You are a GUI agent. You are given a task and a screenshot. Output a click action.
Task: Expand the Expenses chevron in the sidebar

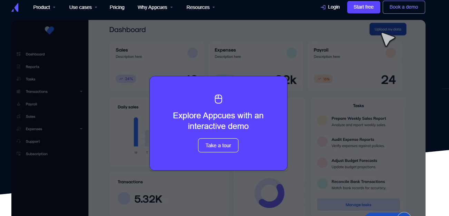[x=81, y=129]
